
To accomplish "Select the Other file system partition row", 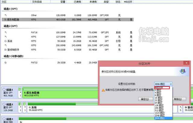I will click(68, 15).
